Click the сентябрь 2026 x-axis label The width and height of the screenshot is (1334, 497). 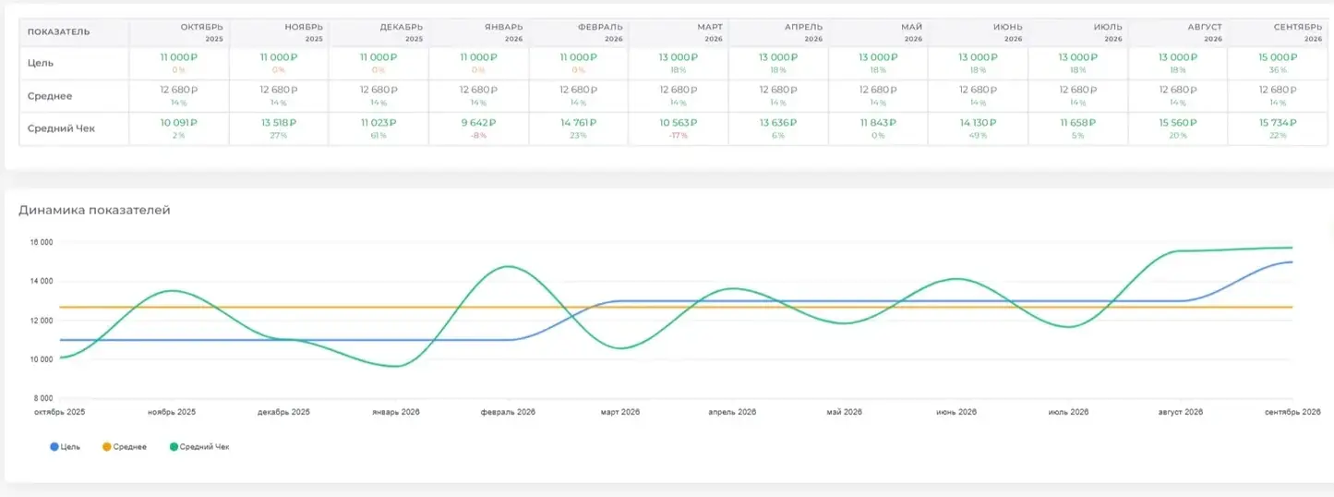1292,412
